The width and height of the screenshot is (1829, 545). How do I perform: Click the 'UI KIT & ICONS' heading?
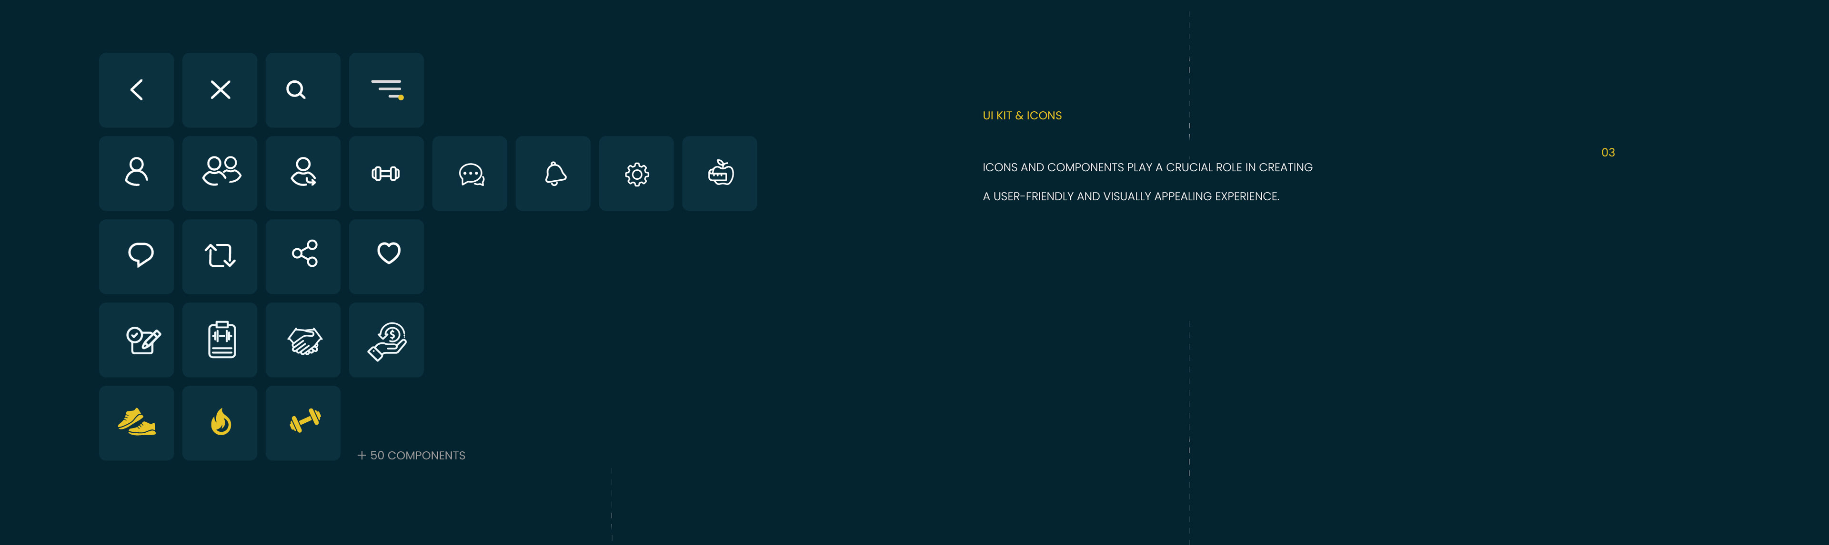click(x=1022, y=116)
